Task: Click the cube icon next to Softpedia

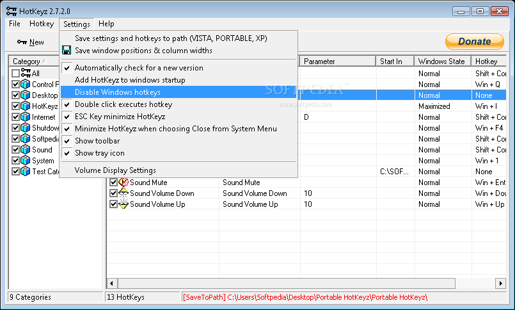Action: (x=26, y=138)
